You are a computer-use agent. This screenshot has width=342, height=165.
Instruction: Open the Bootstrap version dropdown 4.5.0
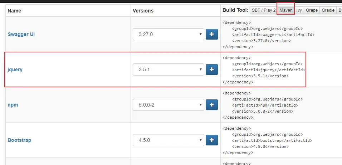pos(168,140)
